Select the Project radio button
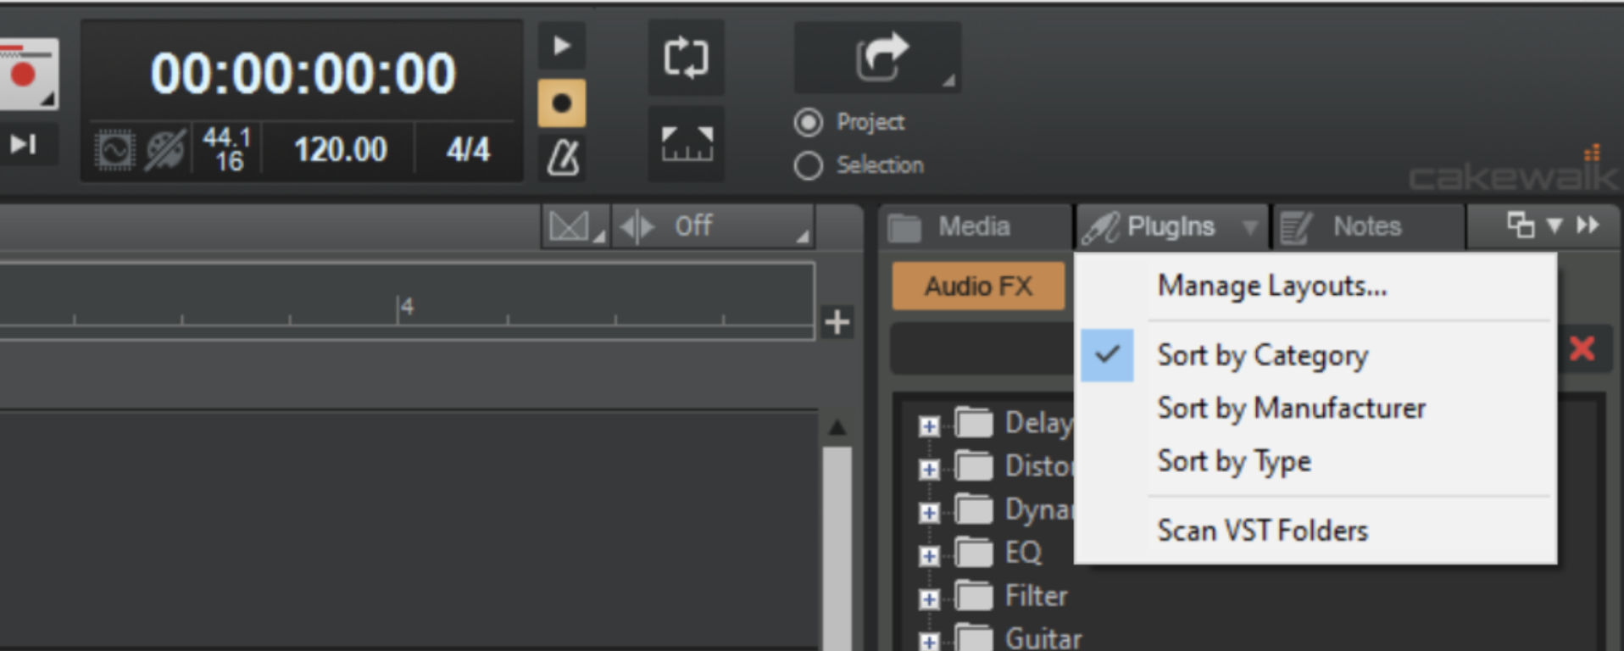This screenshot has width=1624, height=651. click(809, 123)
